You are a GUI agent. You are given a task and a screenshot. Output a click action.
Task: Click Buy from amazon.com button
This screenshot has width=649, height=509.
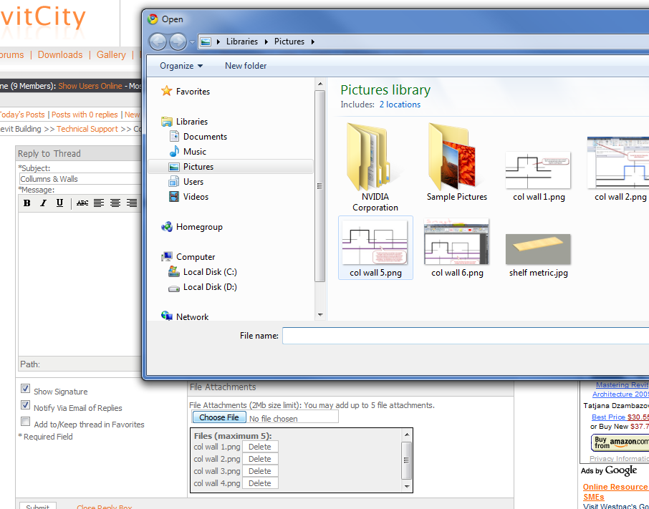click(x=620, y=443)
